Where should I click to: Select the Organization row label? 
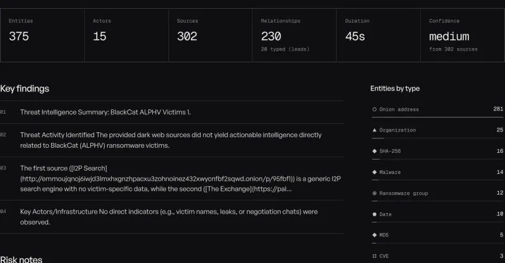[398, 130]
